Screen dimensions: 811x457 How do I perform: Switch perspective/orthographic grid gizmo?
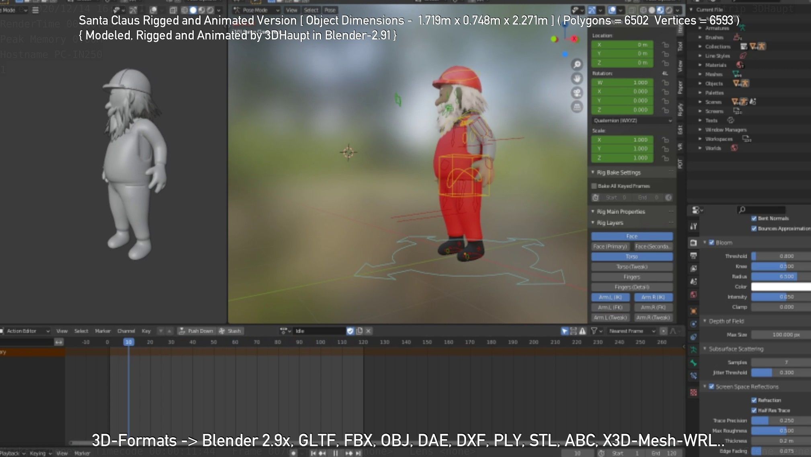[577, 107]
